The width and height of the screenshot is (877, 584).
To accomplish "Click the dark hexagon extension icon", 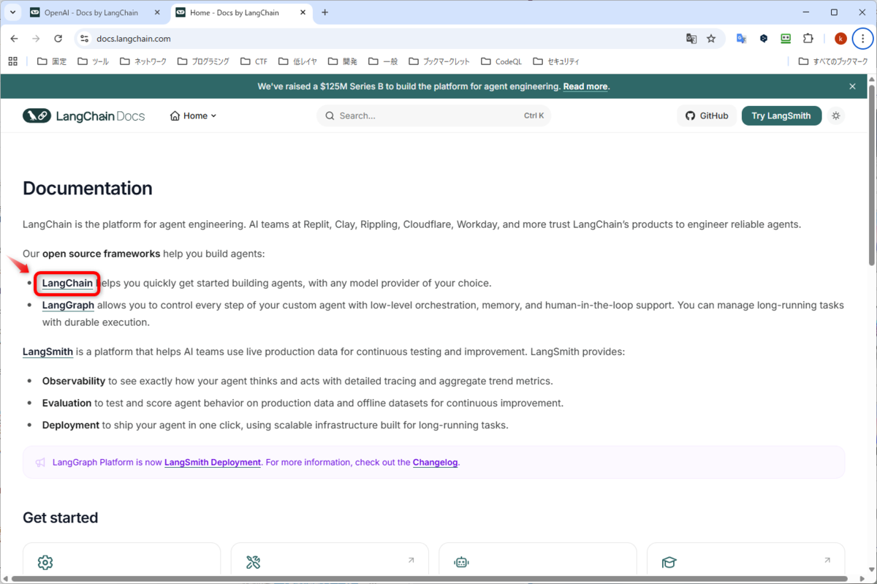I will [764, 39].
